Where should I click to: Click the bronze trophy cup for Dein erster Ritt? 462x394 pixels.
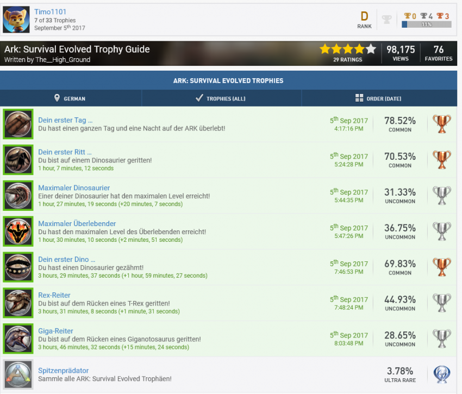click(x=441, y=160)
